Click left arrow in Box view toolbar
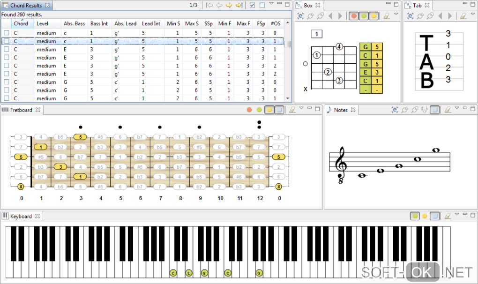Viewport: 478px width, 284px height. (x=330, y=16)
